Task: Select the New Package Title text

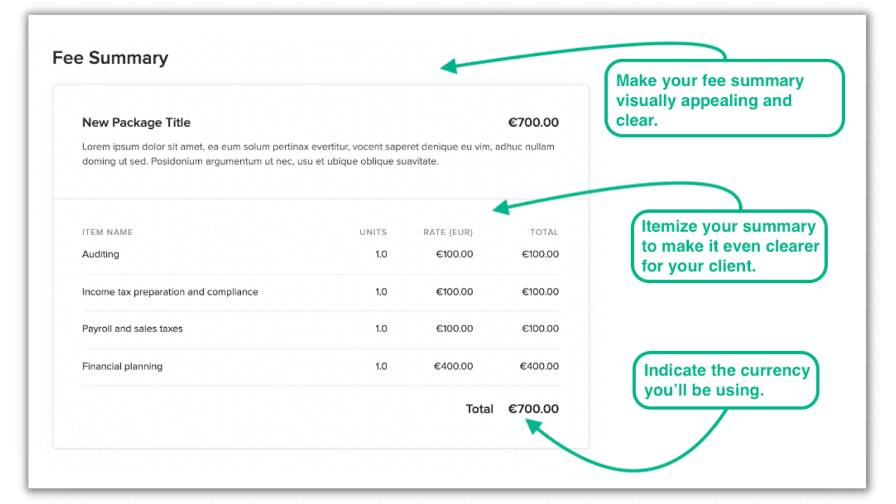Action: tap(136, 122)
